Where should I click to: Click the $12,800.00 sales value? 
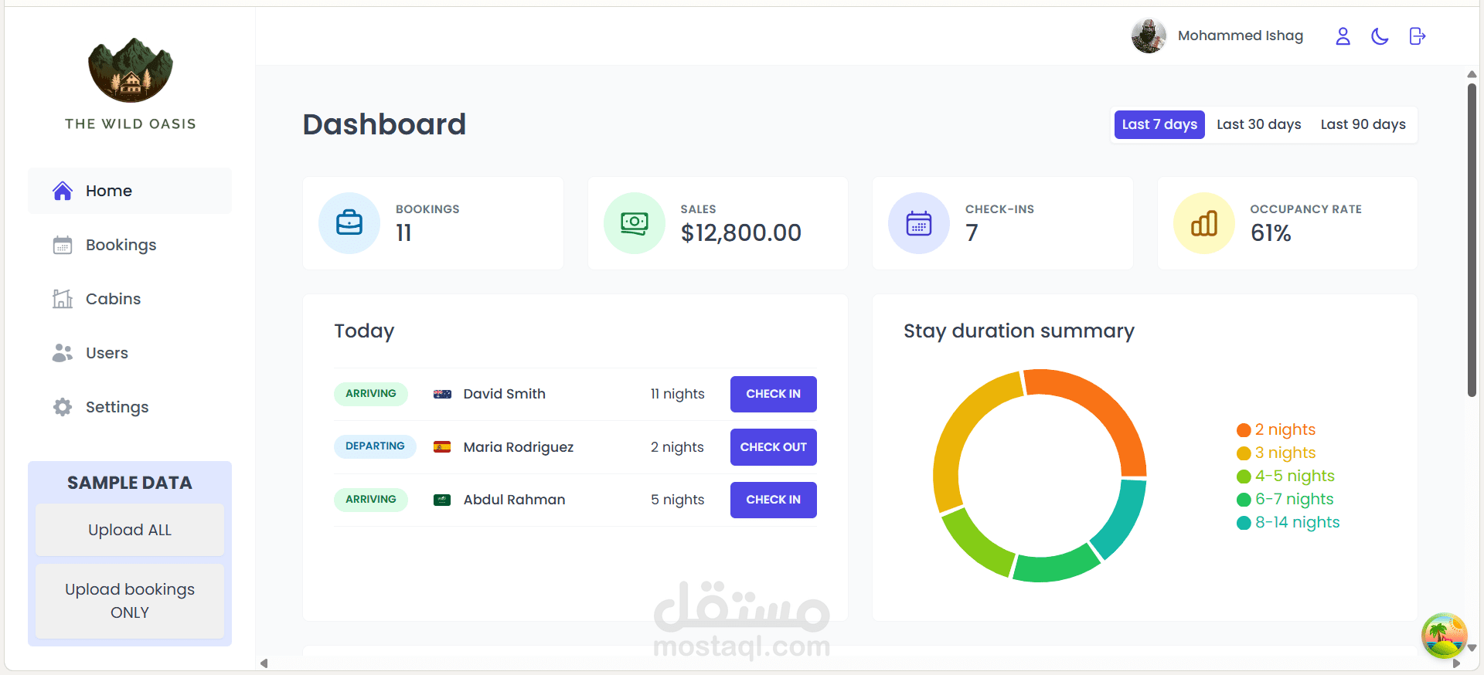click(740, 232)
